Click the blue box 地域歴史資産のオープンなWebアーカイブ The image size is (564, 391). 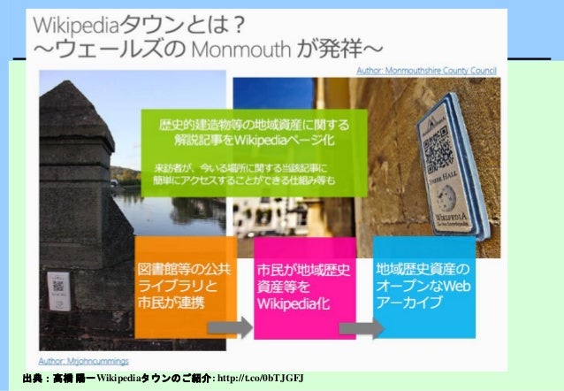pos(424,287)
